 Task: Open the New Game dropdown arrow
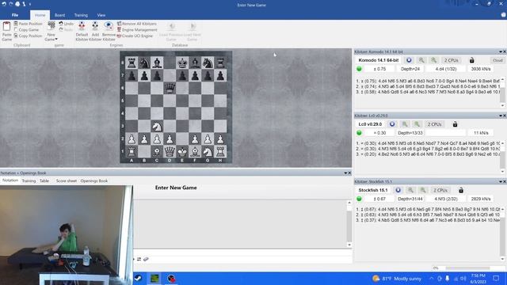tap(56, 39)
